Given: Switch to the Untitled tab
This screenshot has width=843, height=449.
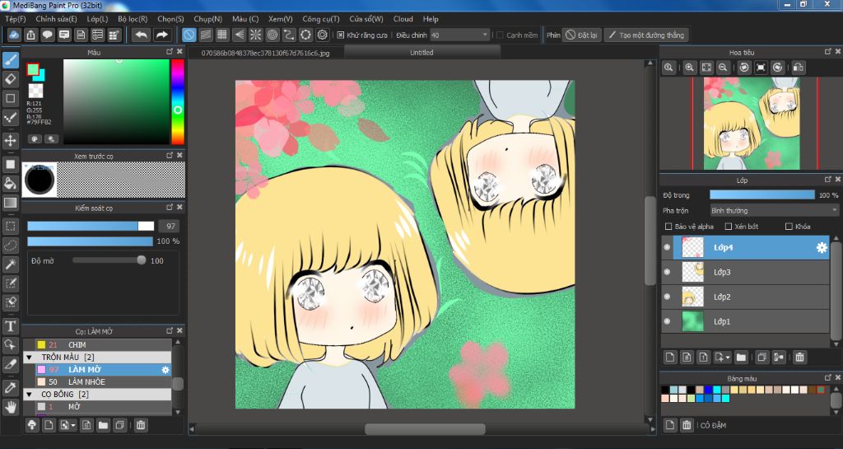Looking at the screenshot, I should [x=422, y=53].
